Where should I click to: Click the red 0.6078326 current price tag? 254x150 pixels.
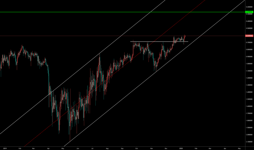click(249, 36)
